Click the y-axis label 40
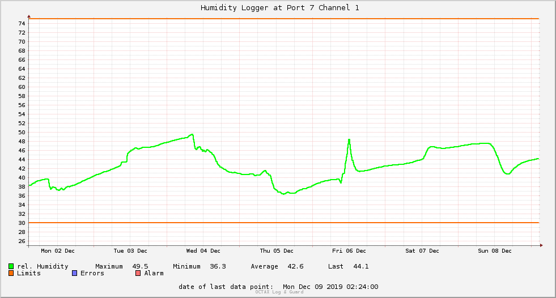This screenshot has height=298, width=556. click(x=22, y=177)
